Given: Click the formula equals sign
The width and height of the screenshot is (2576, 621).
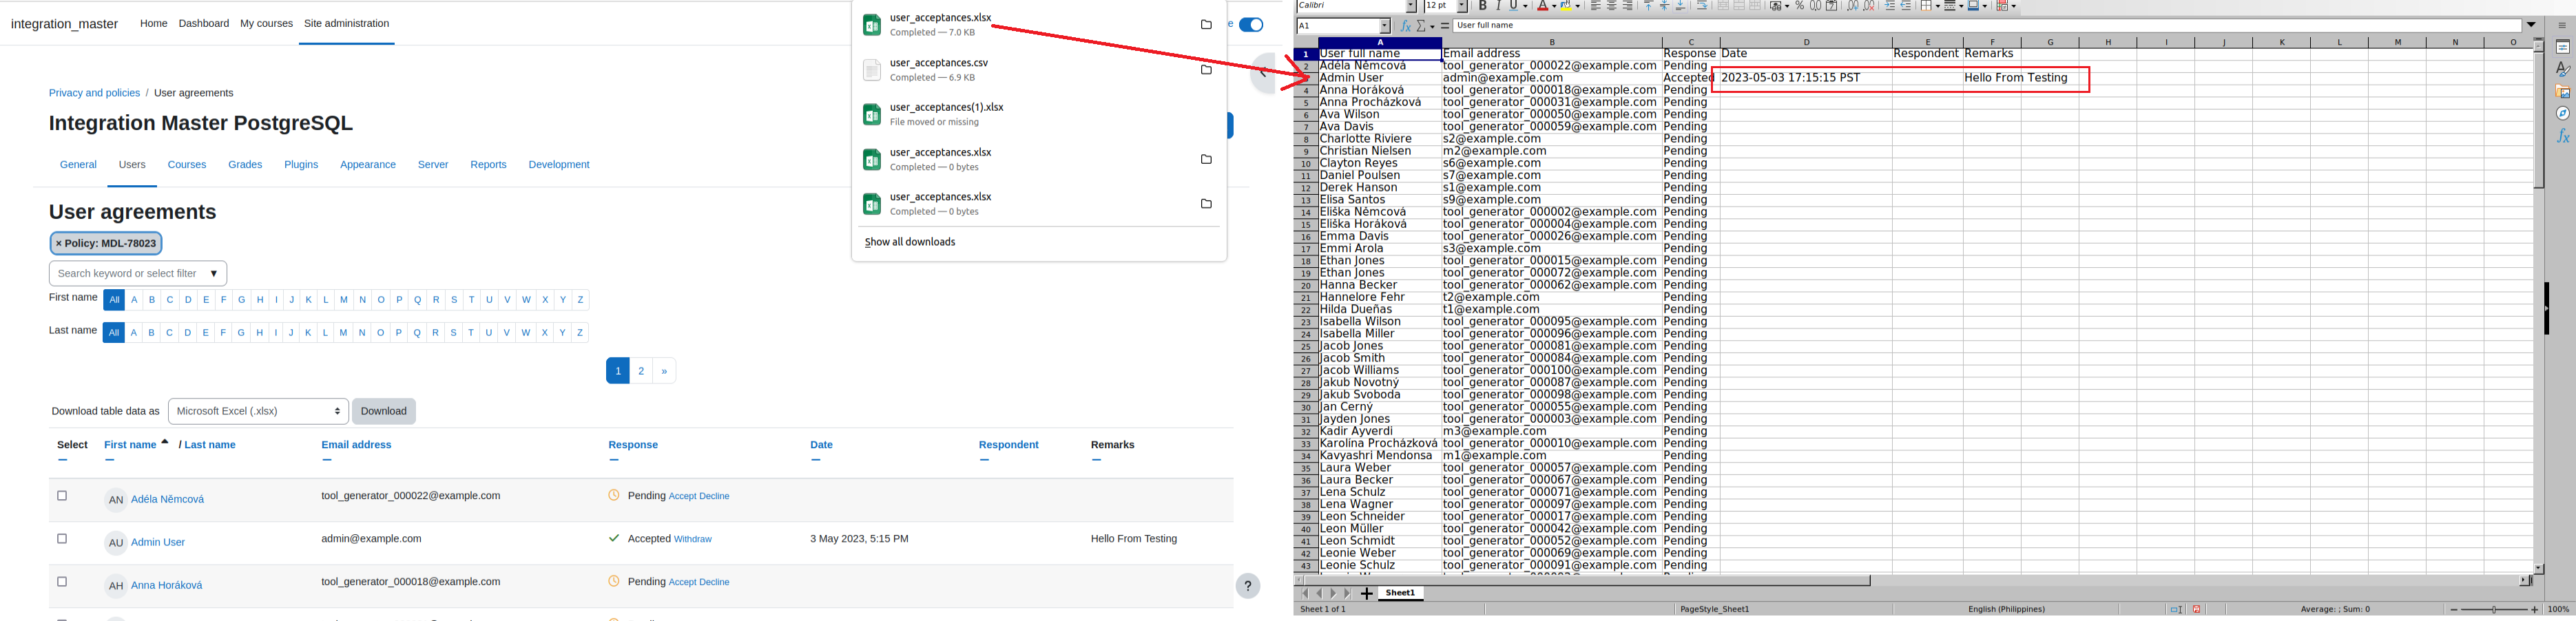Looking at the screenshot, I should (1445, 26).
